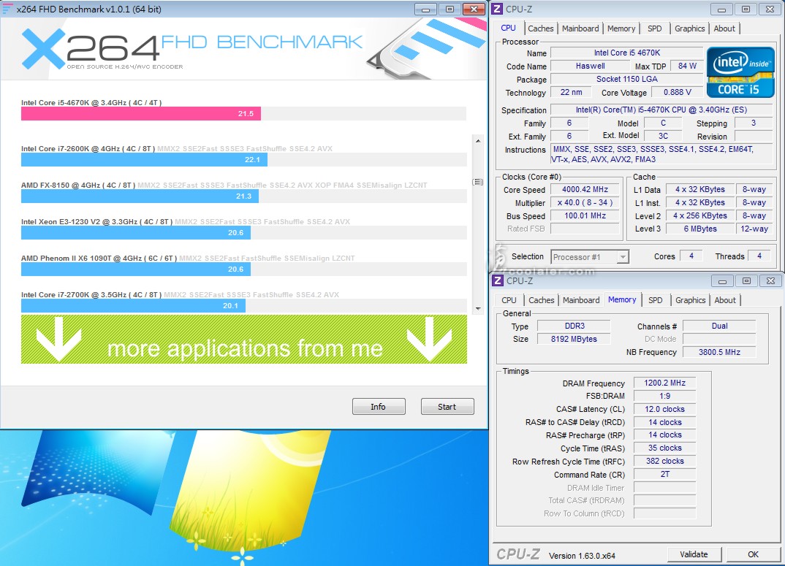Minimize the x264 FHD Benchmark window
This screenshot has width=785, height=566.
coord(425,9)
